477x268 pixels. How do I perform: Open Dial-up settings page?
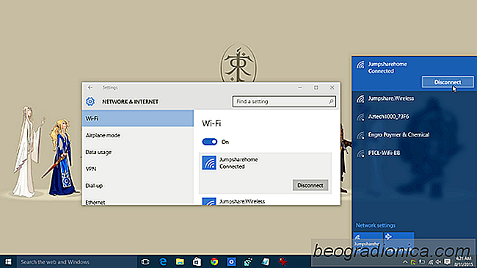click(137, 186)
